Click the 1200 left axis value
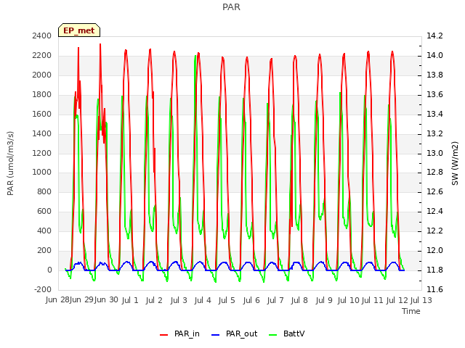The width and height of the screenshot is (465, 348). pos(42,153)
